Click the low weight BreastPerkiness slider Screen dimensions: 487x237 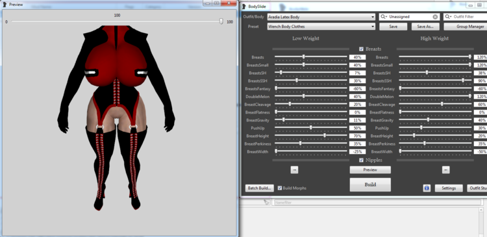(310, 143)
